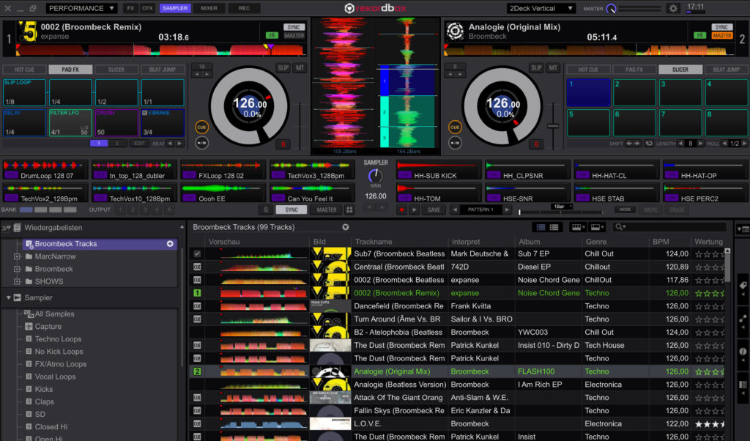Click the sampler record button

click(402, 210)
